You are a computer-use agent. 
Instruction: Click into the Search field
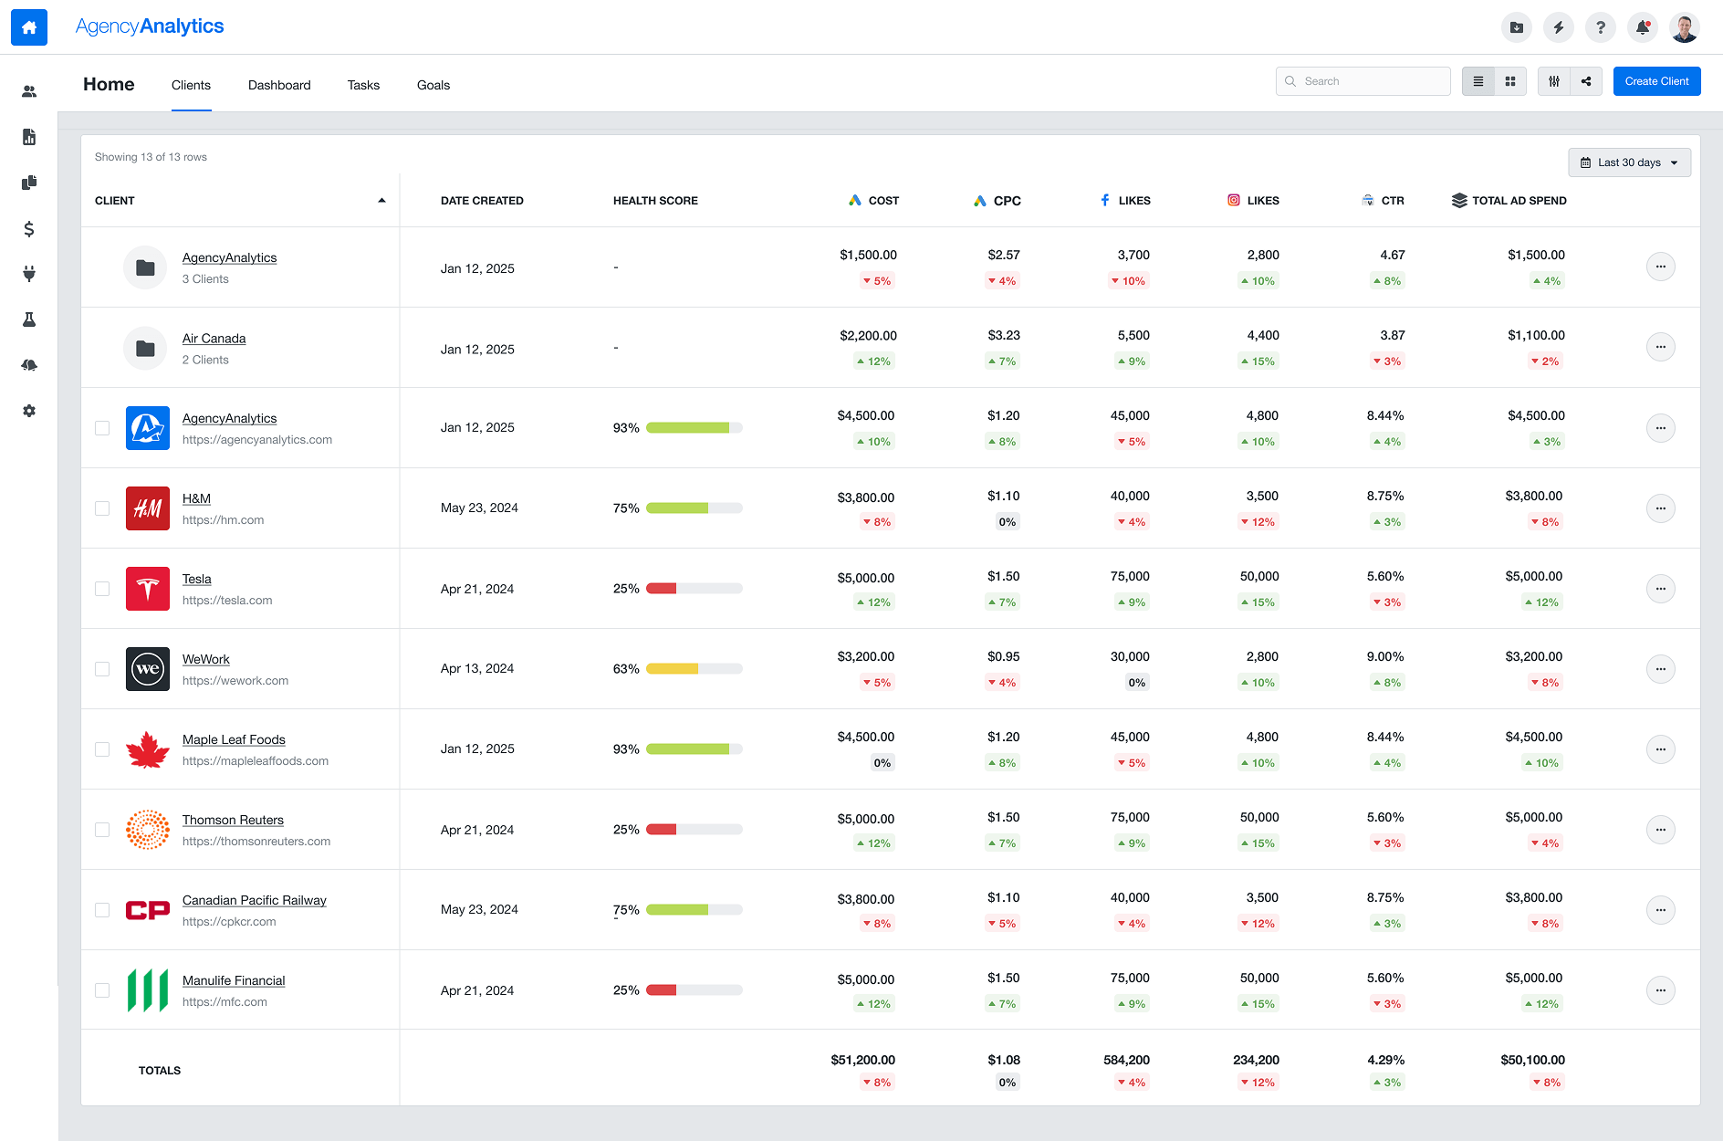1363,81
